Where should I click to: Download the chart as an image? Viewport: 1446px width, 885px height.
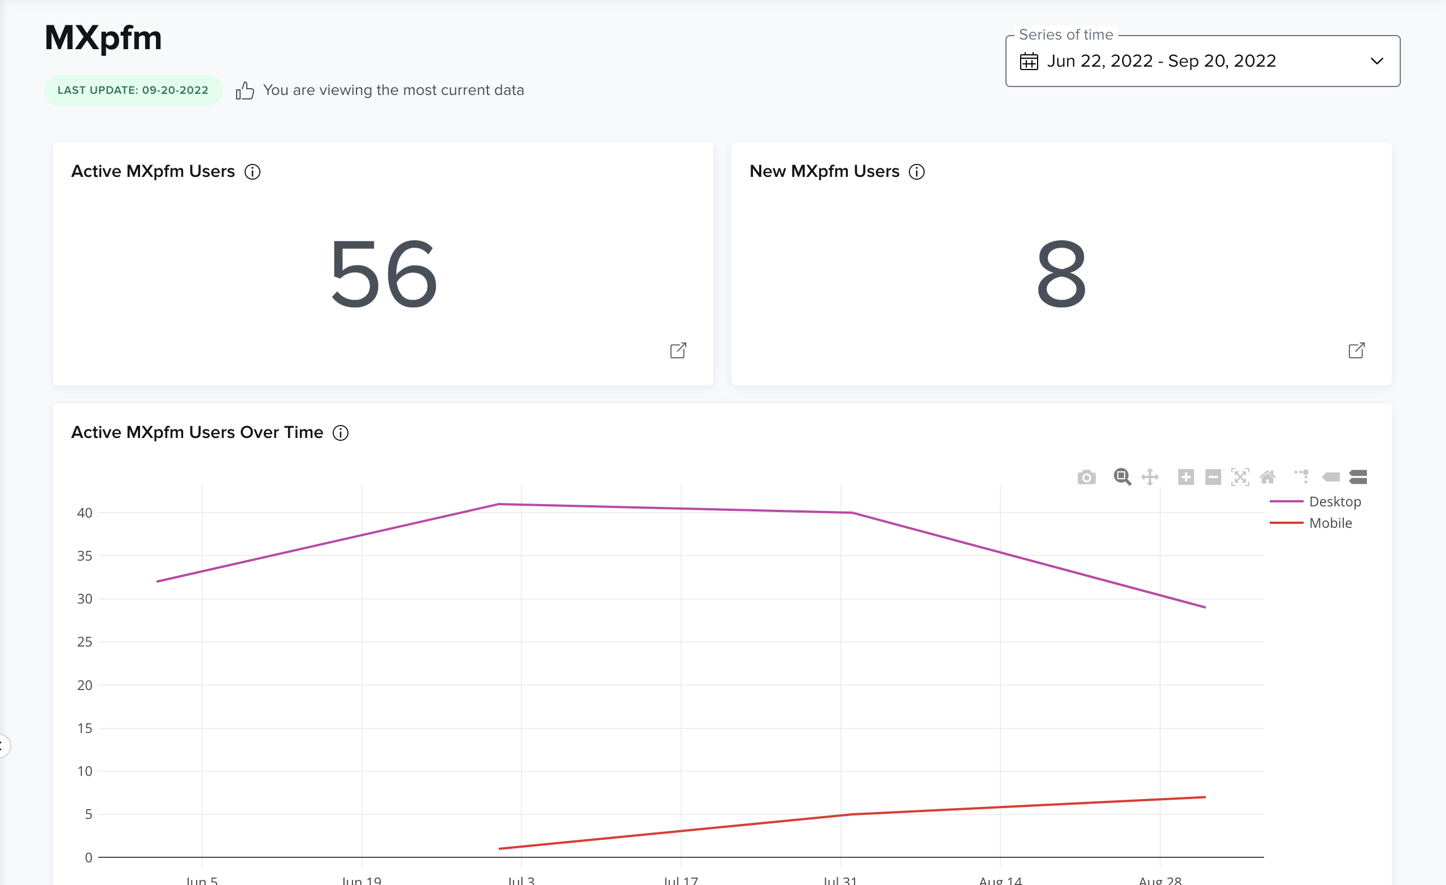[x=1087, y=477]
